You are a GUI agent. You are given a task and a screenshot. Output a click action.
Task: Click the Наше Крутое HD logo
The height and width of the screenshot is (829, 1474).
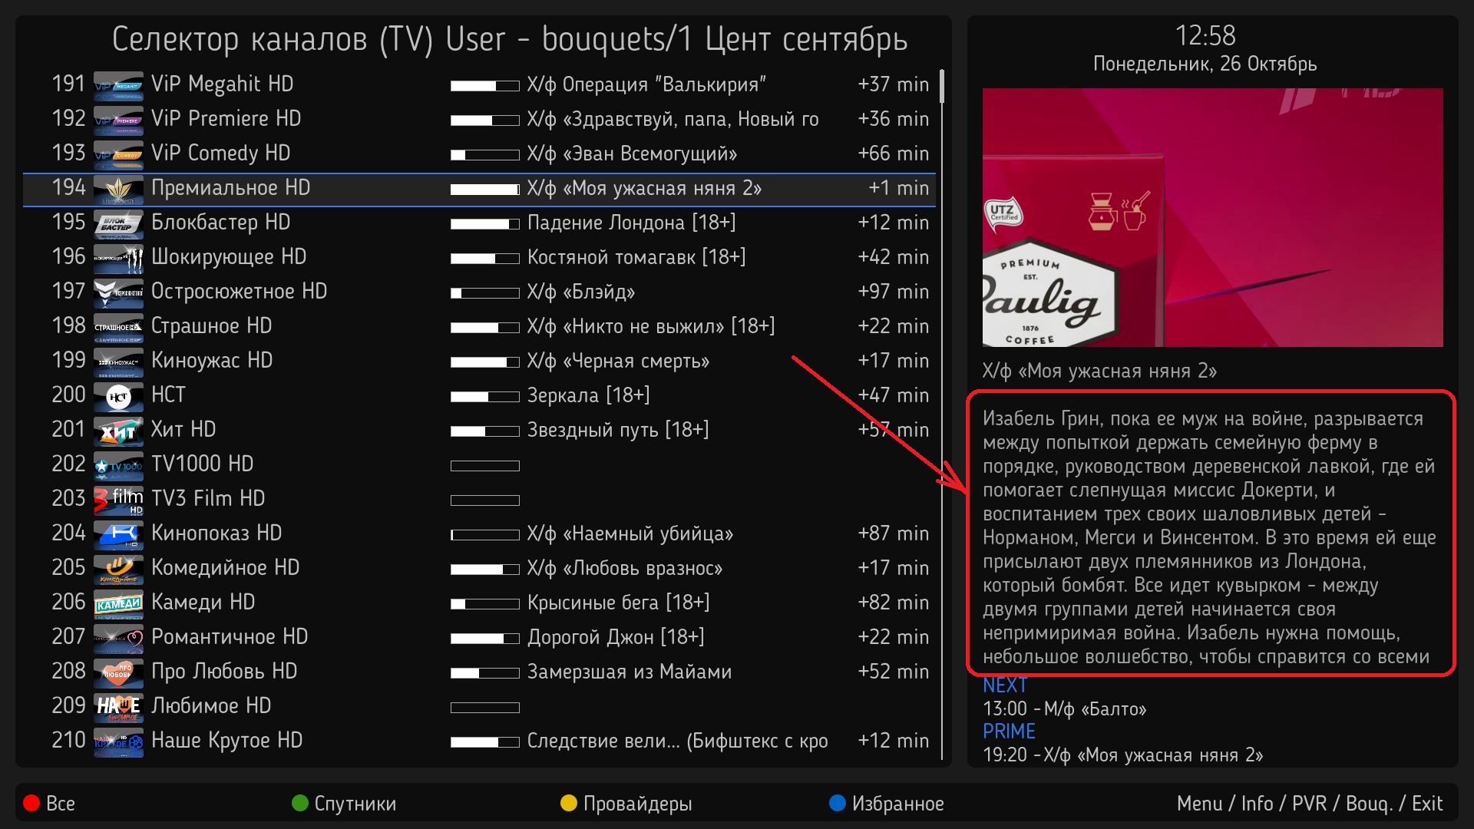[118, 741]
